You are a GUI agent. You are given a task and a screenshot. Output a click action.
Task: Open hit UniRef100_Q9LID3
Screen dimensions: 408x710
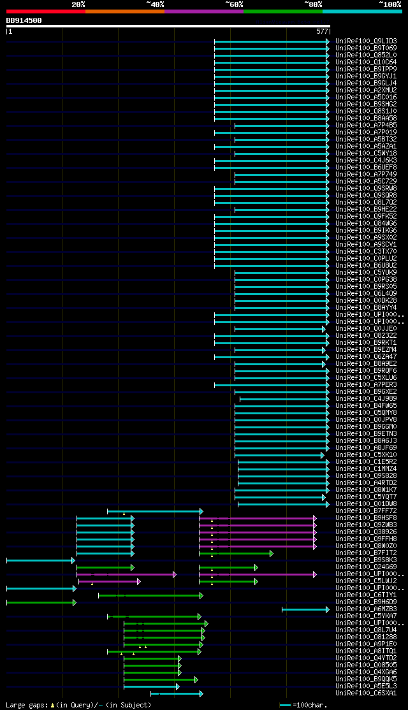(x=367, y=41)
